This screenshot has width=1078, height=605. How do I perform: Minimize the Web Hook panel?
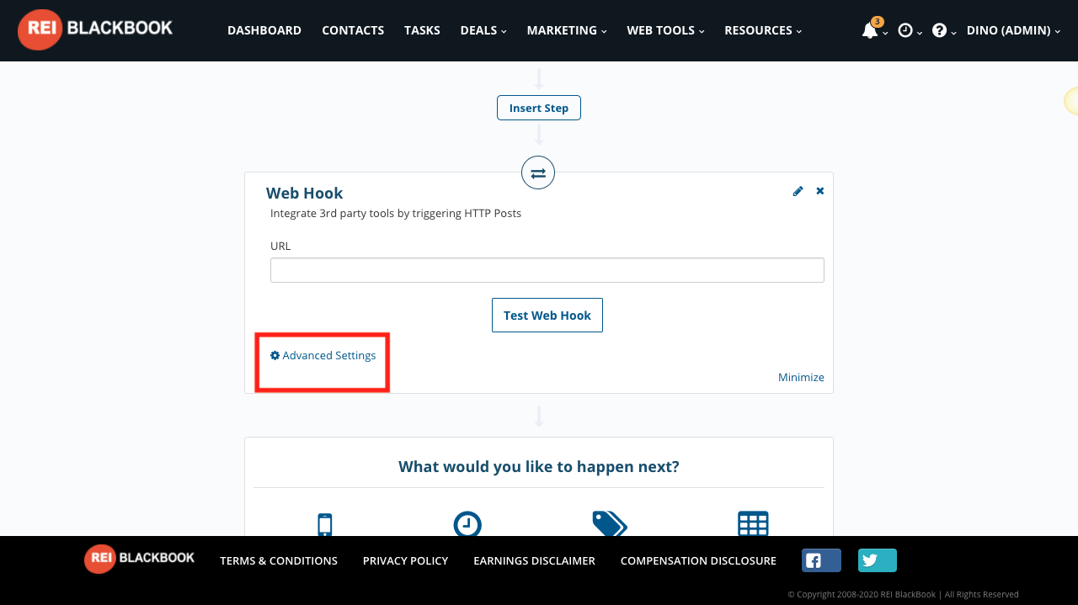pyautogui.click(x=801, y=377)
